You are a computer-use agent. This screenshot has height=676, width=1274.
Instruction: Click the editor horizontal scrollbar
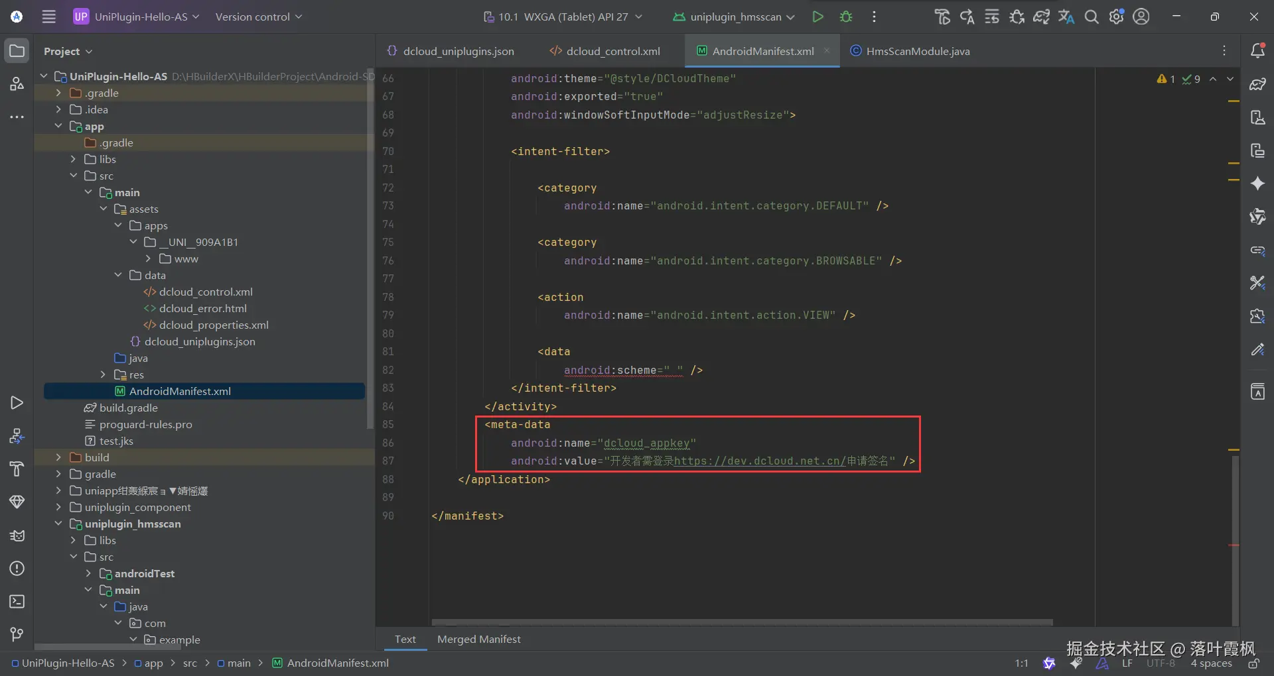(742, 622)
